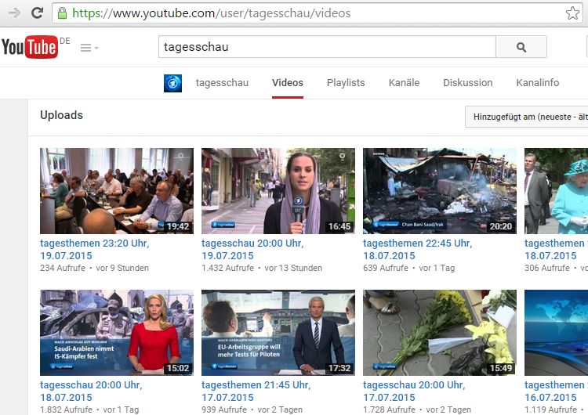This screenshot has height=415, width=588.
Task: Click the 19:42 duration badge
Action: pyautogui.click(x=178, y=226)
